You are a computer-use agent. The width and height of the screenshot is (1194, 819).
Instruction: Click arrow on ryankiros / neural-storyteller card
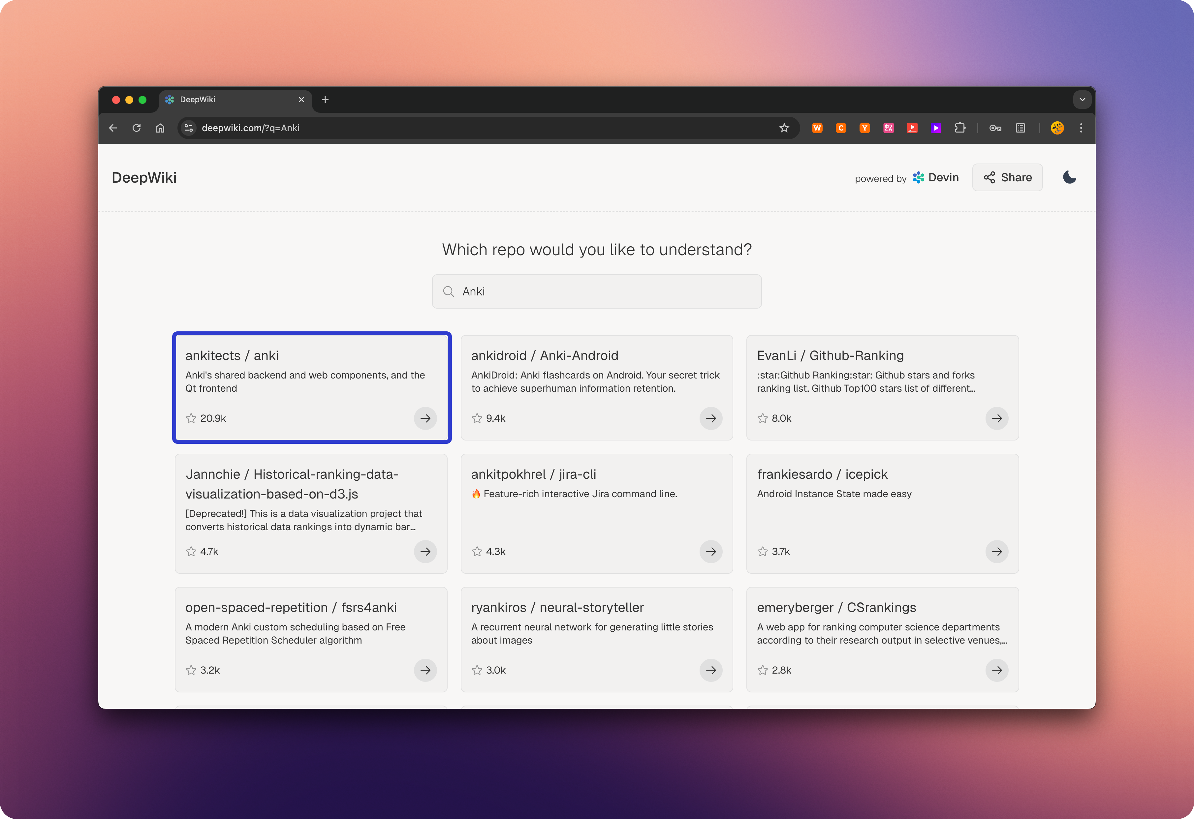pos(711,670)
